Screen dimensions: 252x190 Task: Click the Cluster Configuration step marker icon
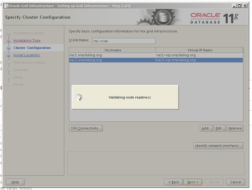(9, 48)
